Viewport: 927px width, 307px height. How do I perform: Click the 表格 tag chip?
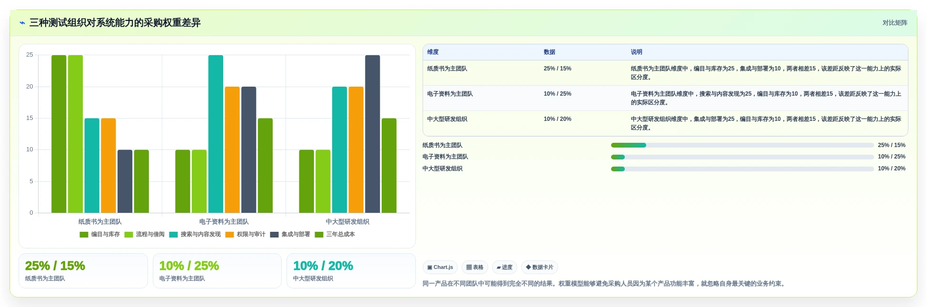pyautogui.click(x=475, y=267)
